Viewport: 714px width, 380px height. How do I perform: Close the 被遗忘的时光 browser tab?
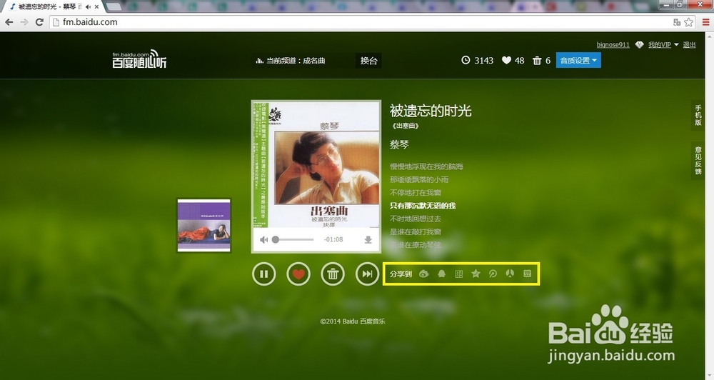[x=96, y=7]
